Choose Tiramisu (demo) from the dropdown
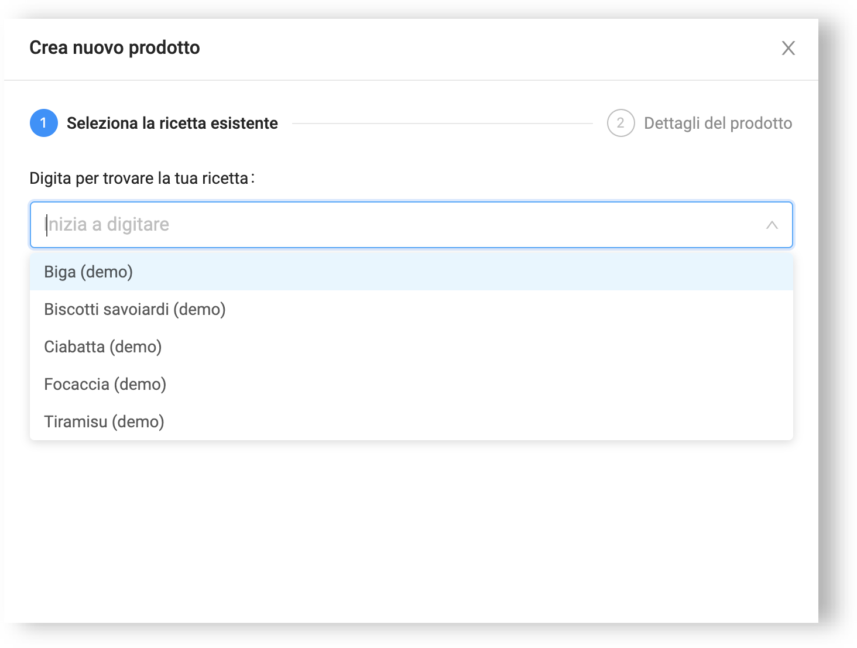 [x=104, y=421]
